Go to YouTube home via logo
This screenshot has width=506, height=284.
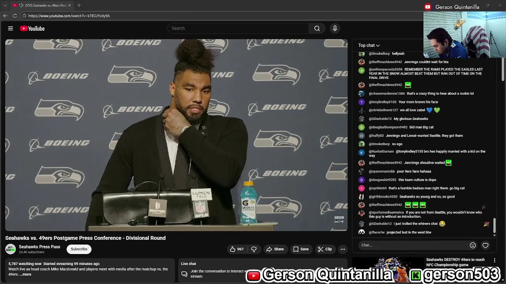(x=32, y=28)
